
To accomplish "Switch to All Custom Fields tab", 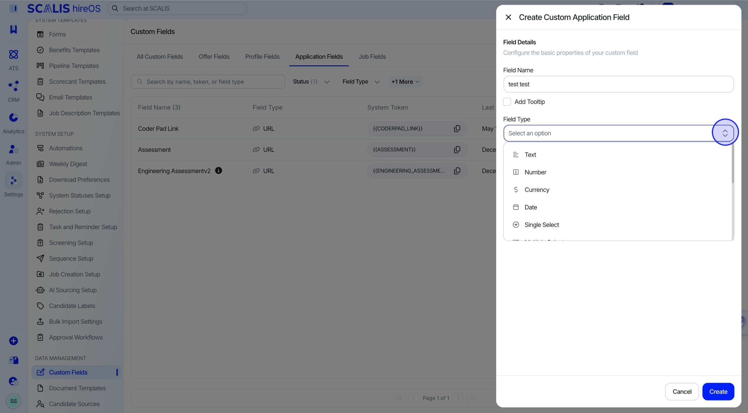I will 160,57.
